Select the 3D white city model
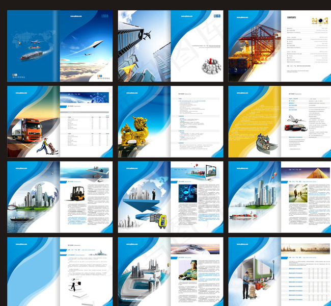The width and height of the screenshot is (331, 306). [144, 279]
